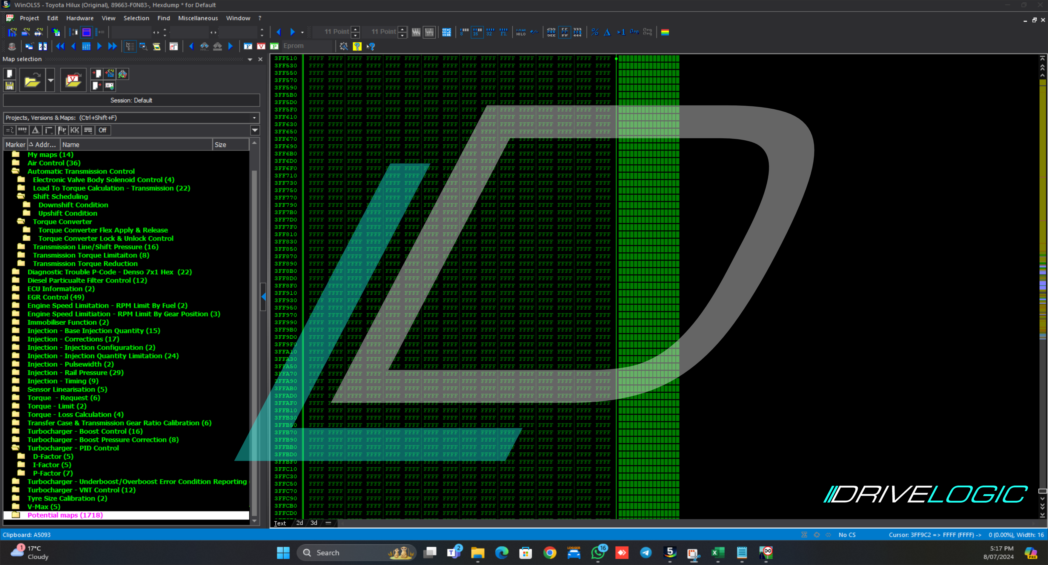Open the Miscellaneous menu
Image resolution: width=1048 pixels, height=565 pixels.
pos(198,18)
